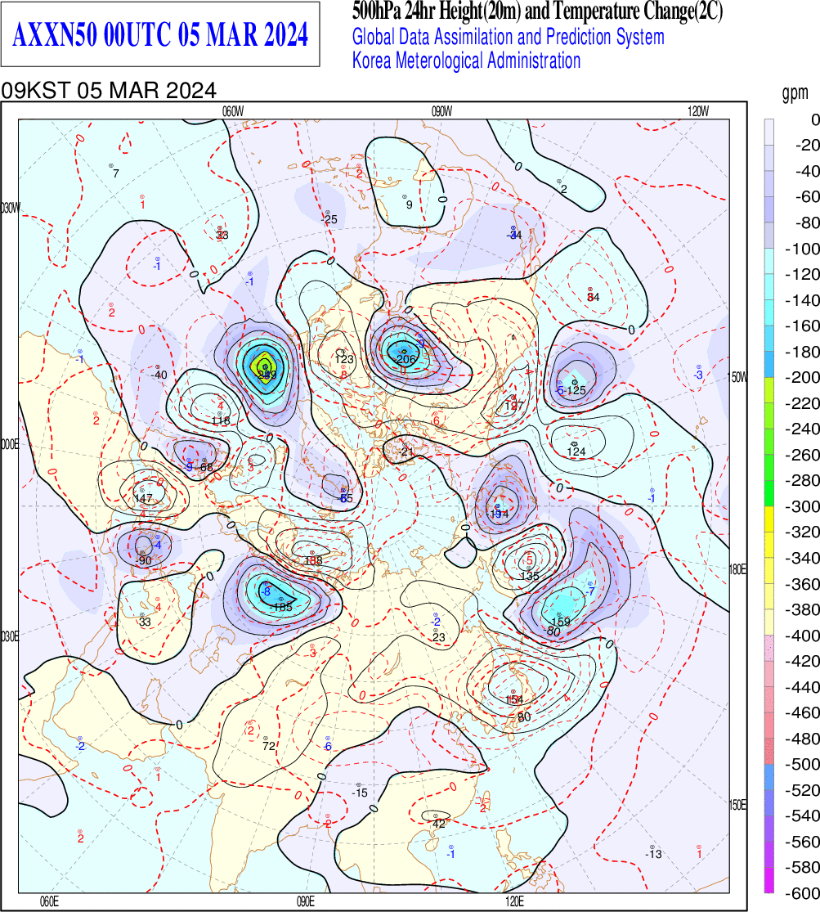The height and width of the screenshot is (912, 820).
Task: Click the 120W longitude label
Action: tap(698, 112)
